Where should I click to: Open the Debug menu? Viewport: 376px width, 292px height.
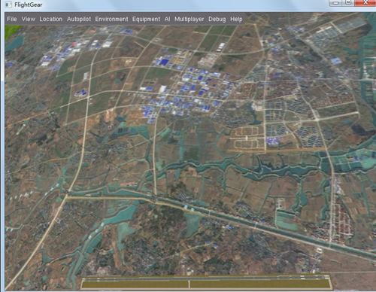(217, 19)
